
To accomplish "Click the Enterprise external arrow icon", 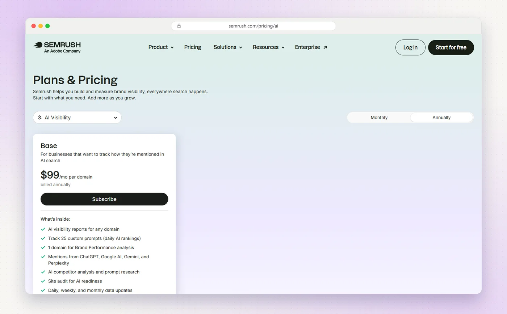I will click(x=325, y=47).
